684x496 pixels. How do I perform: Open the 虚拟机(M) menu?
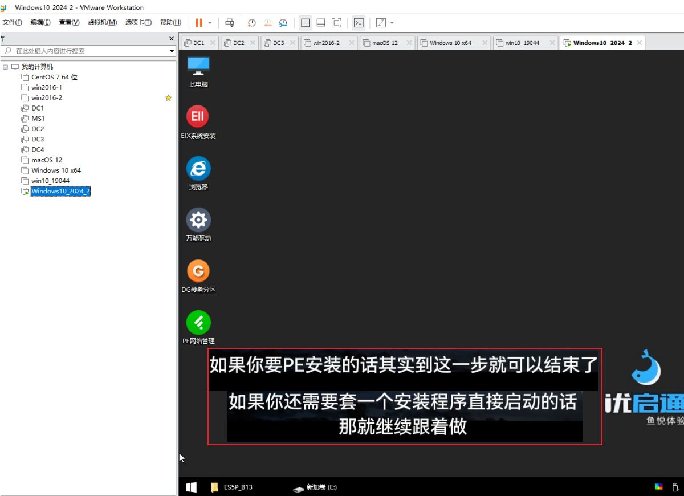(102, 22)
